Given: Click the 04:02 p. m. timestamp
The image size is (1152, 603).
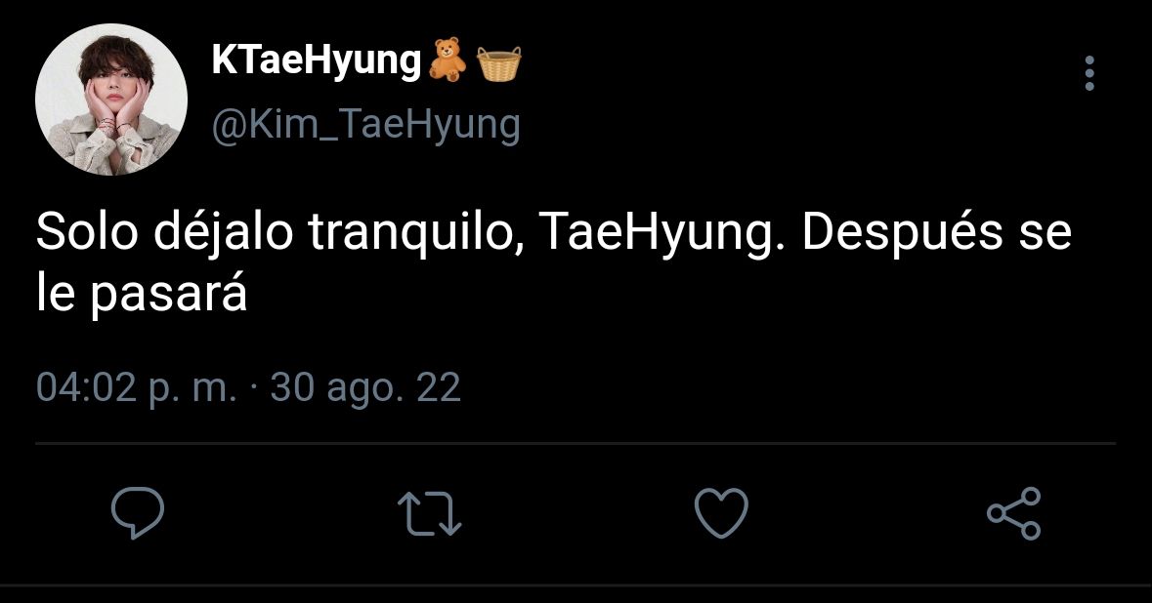Looking at the screenshot, I should (x=137, y=387).
